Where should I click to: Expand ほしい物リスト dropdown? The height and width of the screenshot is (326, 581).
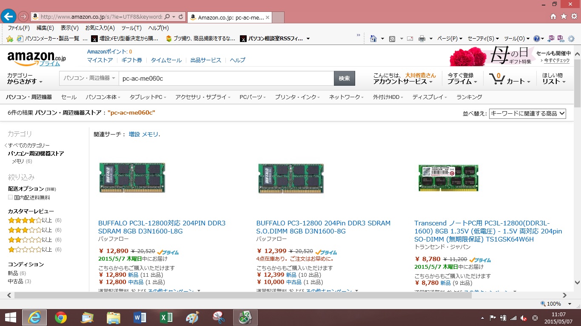point(554,79)
